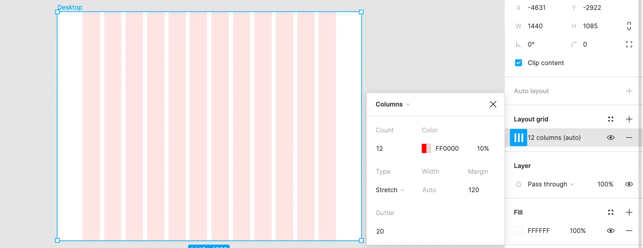Edit the frame width 1440
The height and width of the screenshot is (248, 643).
click(x=535, y=26)
